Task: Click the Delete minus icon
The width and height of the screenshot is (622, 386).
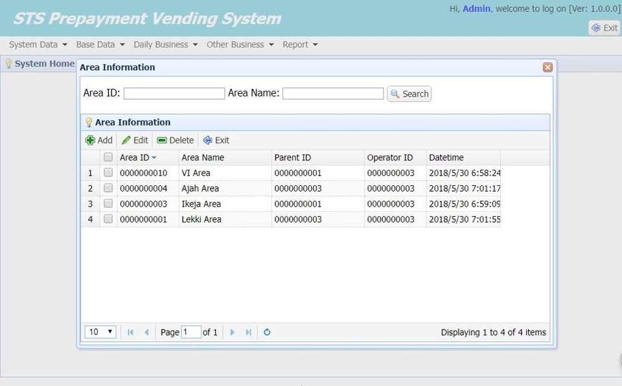Action: pyautogui.click(x=162, y=140)
